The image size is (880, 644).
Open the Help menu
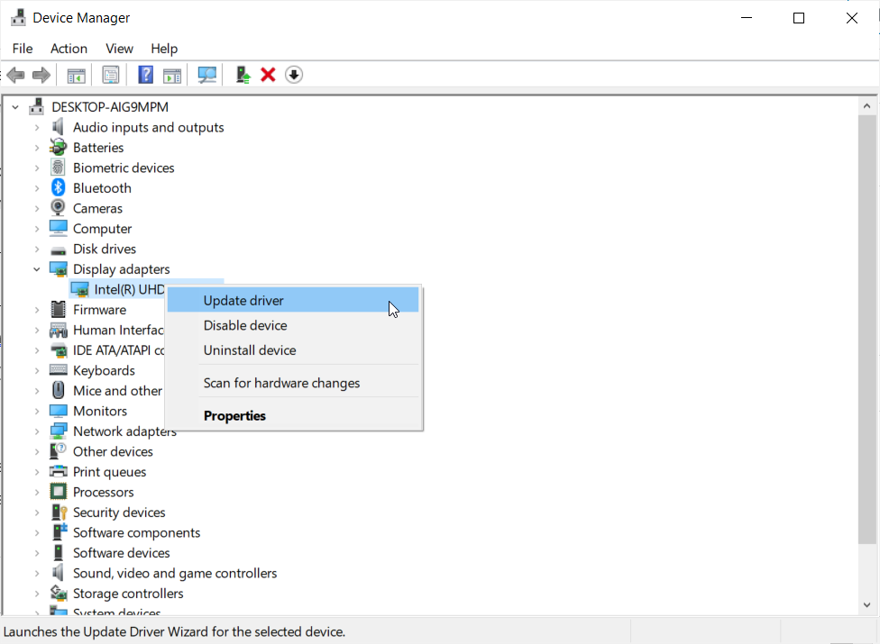pos(164,49)
